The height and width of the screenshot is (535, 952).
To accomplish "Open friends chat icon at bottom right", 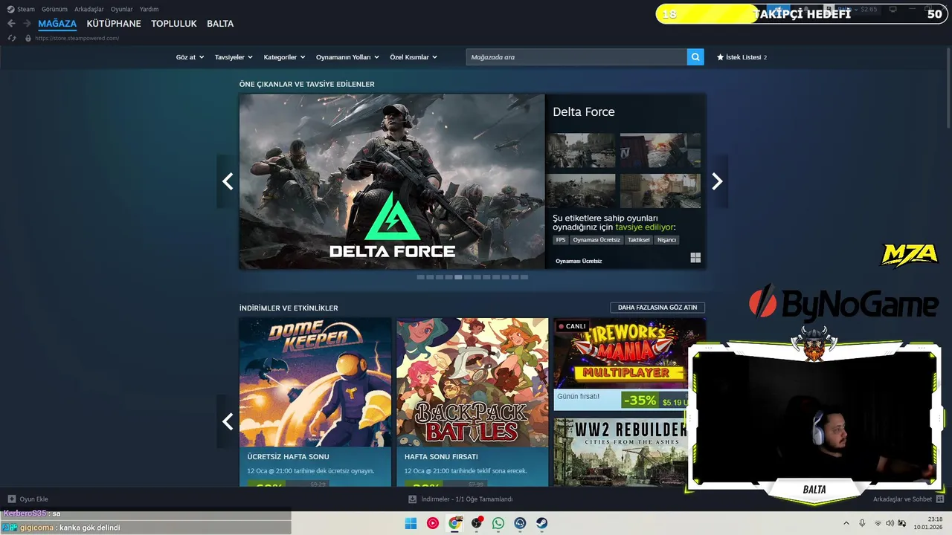I will [939, 499].
